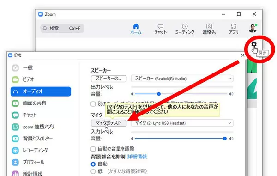Click the マイクのテスト button
Image resolution: width=277 pixels, height=176 pixels.
point(108,123)
